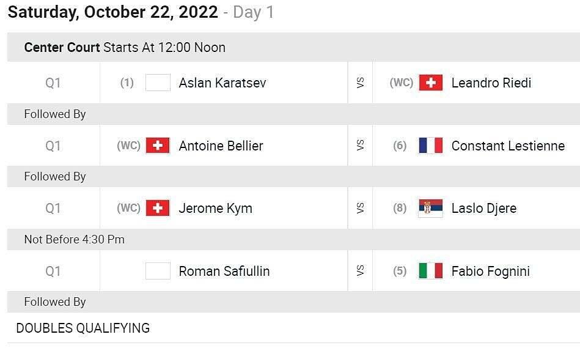Open Constant Lestienne's profile link

click(x=508, y=146)
